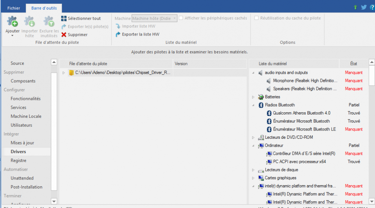Expand the Batteries hardware node
Viewport: 375px width, 208px height.
point(253,97)
